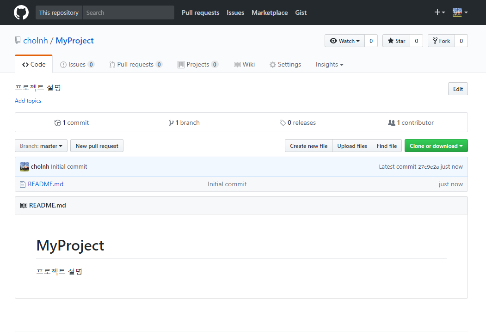
Task: Click the watchers count 0
Action: pyautogui.click(x=371, y=41)
